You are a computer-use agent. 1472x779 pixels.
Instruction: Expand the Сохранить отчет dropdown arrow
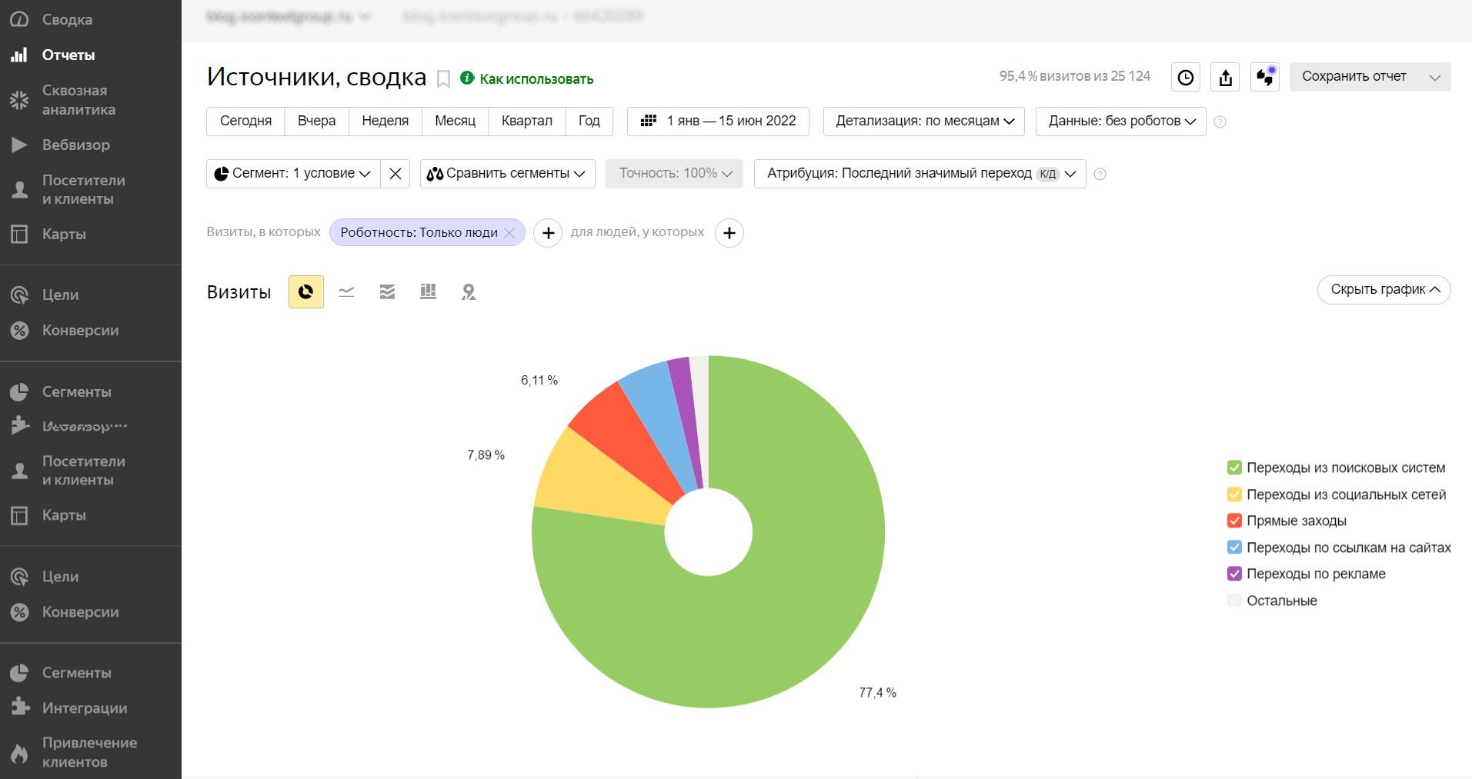(1435, 77)
